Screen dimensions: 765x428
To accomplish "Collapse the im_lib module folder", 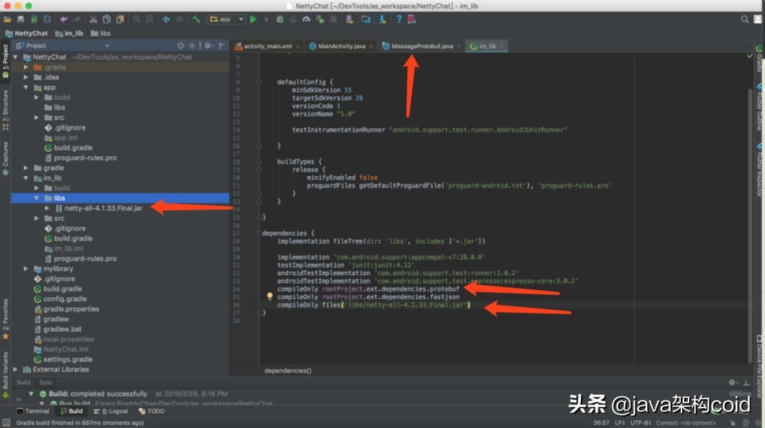I will pyautogui.click(x=26, y=178).
